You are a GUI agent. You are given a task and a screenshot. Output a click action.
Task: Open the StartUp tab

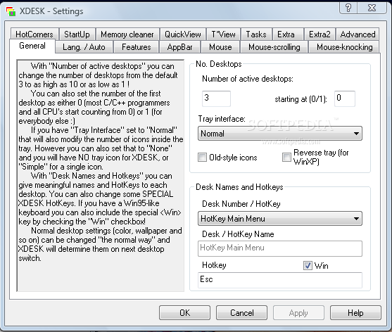click(77, 34)
